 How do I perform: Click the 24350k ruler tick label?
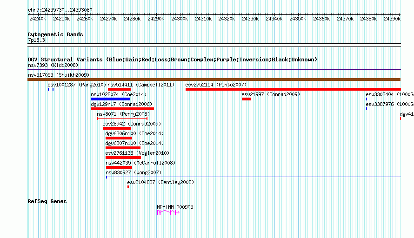click(298, 19)
